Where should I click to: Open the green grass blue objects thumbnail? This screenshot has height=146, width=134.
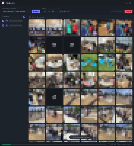pyautogui.click(x=89, y=62)
